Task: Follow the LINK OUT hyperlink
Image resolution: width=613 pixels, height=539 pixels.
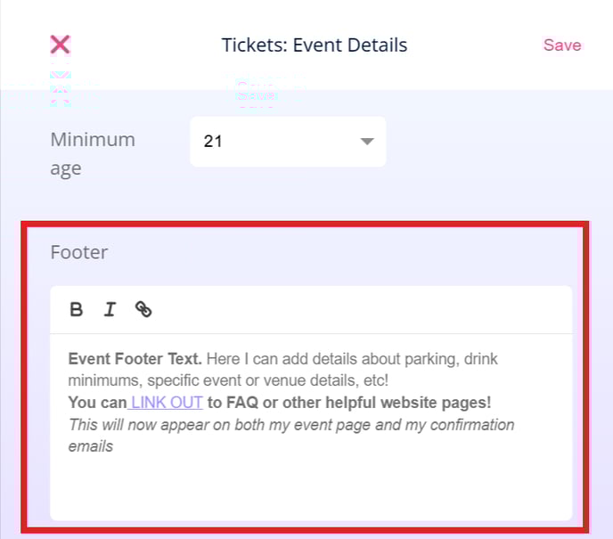Action: pyautogui.click(x=167, y=402)
